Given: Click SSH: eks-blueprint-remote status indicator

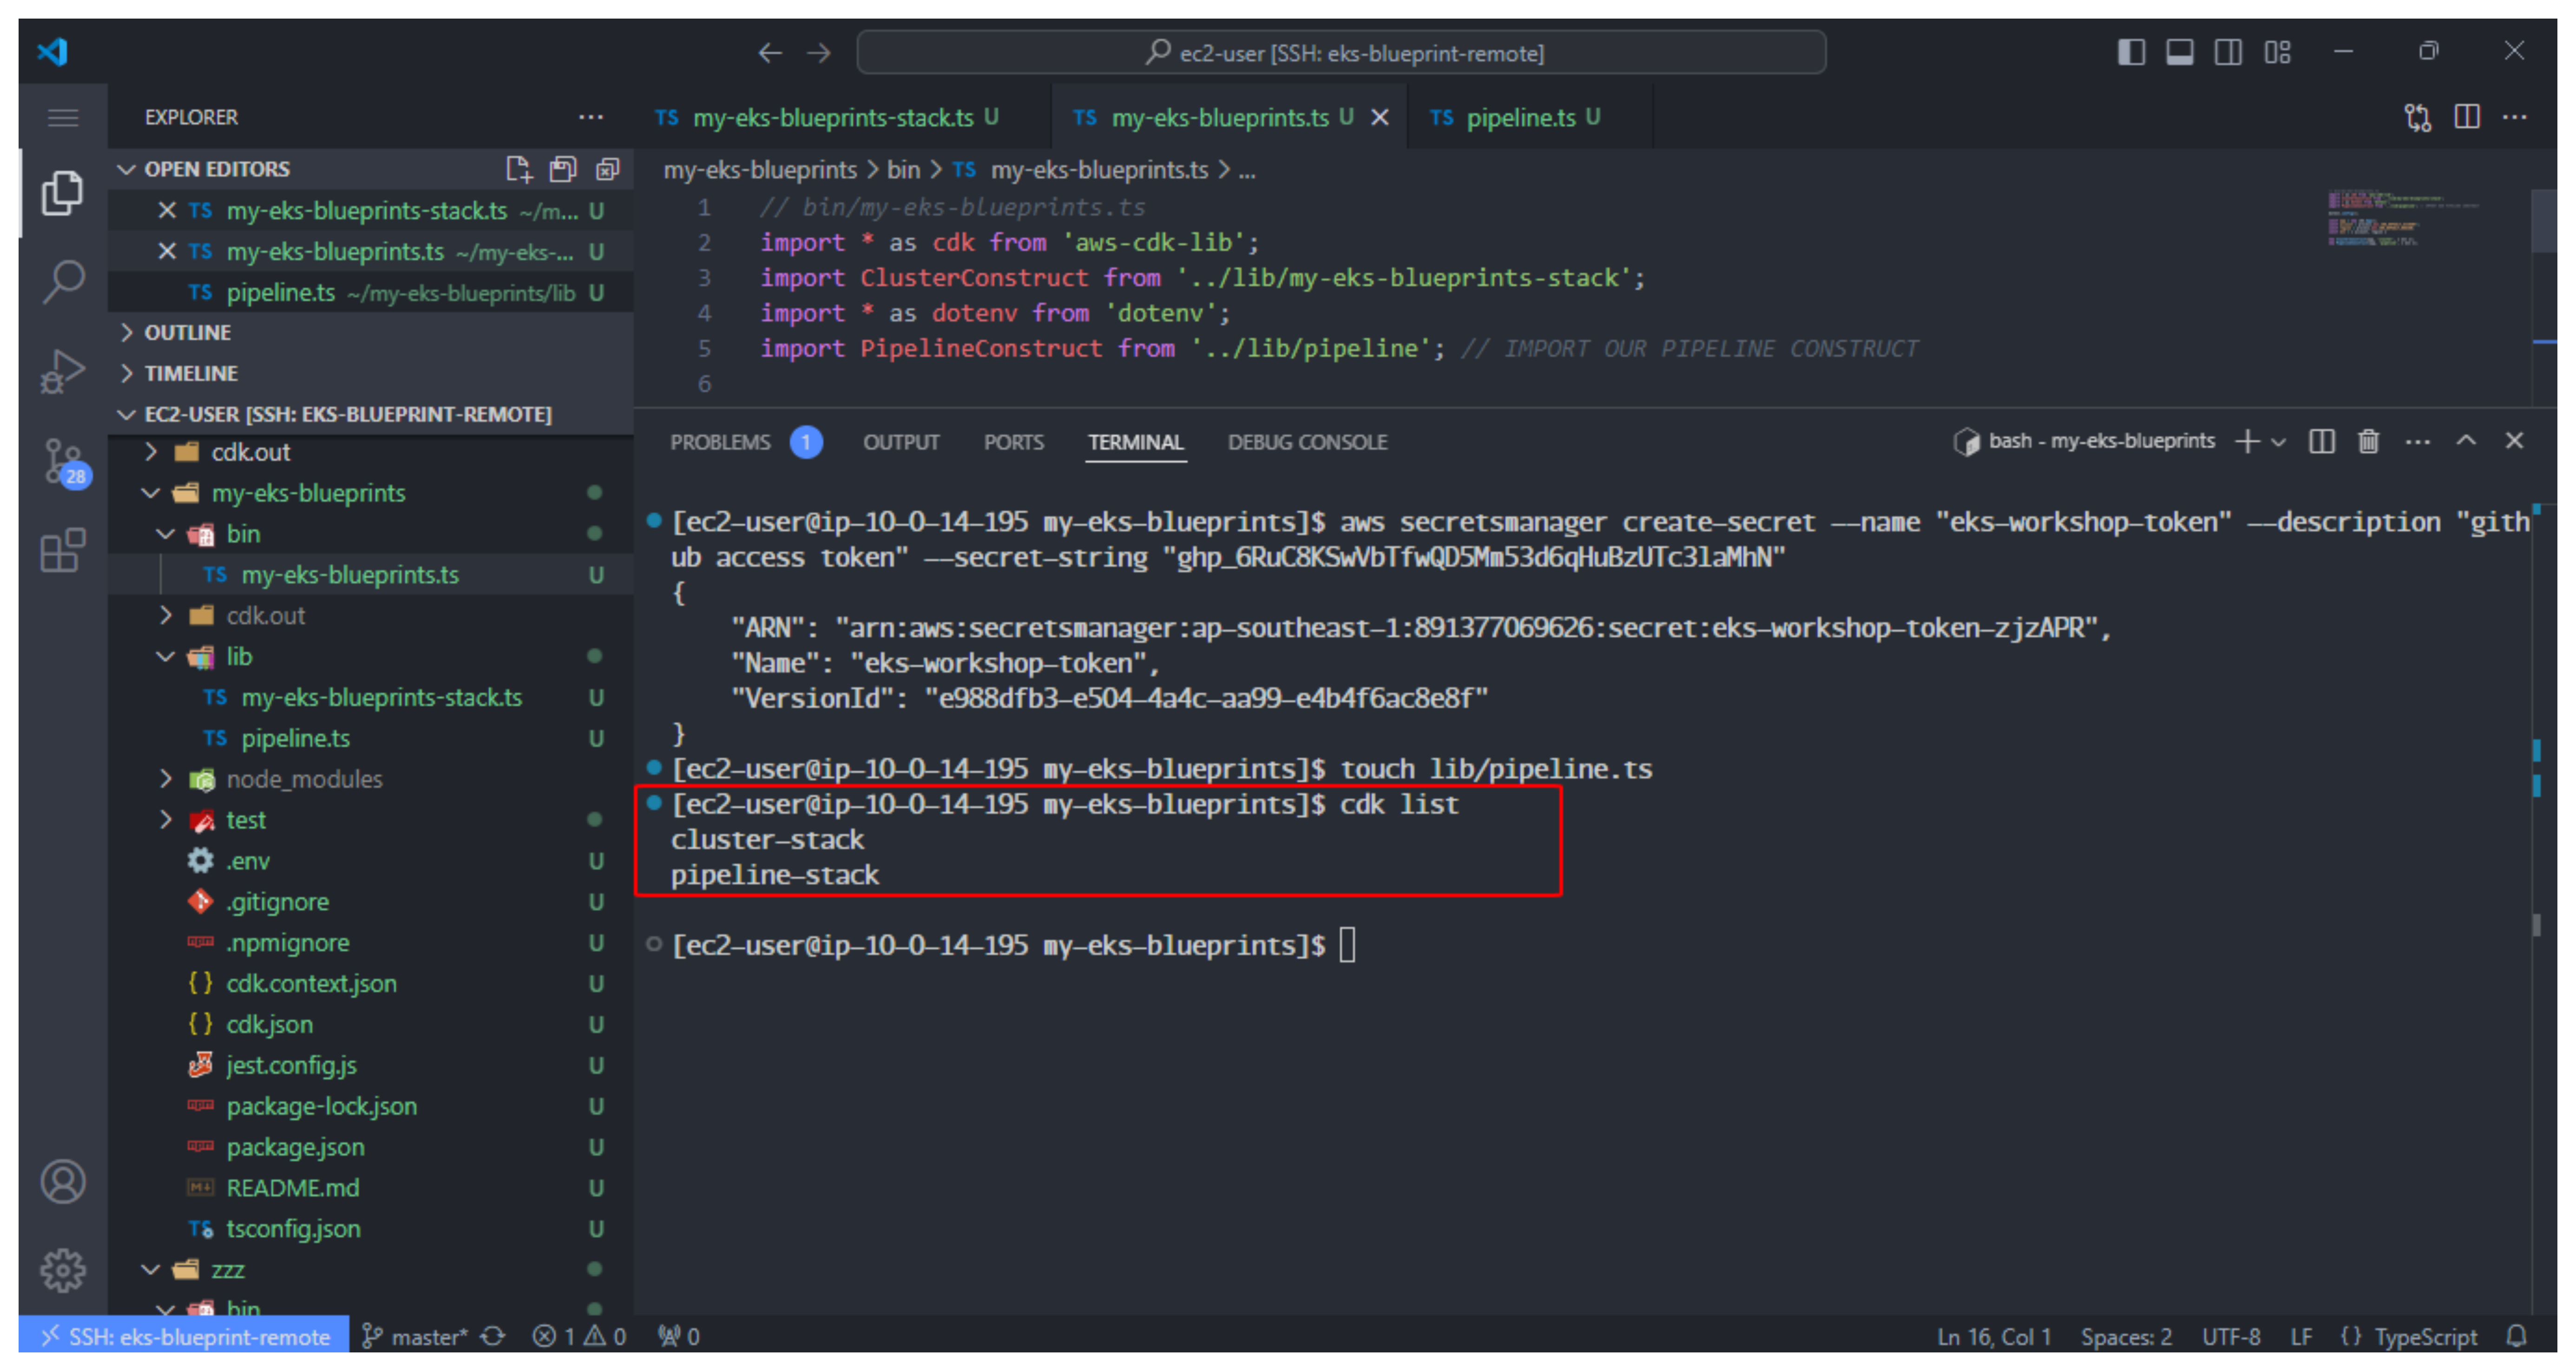Looking at the screenshot, I should click(x=185, y=1336).
